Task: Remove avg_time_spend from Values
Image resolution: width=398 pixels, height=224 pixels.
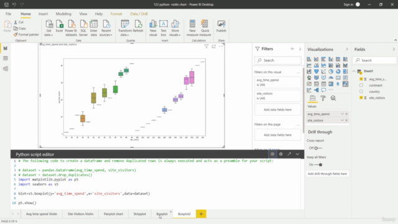Action: [346, 114]
